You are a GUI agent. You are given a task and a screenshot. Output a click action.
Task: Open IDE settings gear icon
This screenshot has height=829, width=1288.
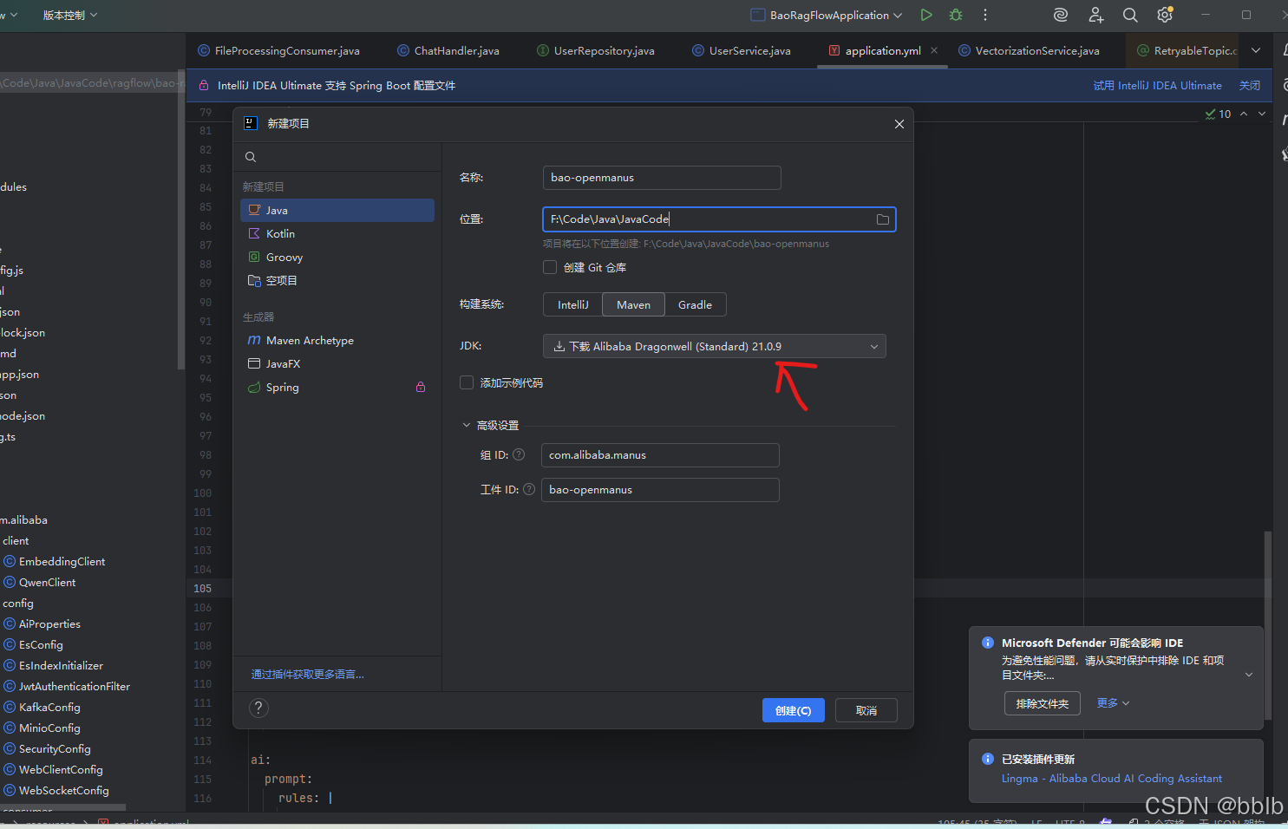click(x=1165, y=15)
